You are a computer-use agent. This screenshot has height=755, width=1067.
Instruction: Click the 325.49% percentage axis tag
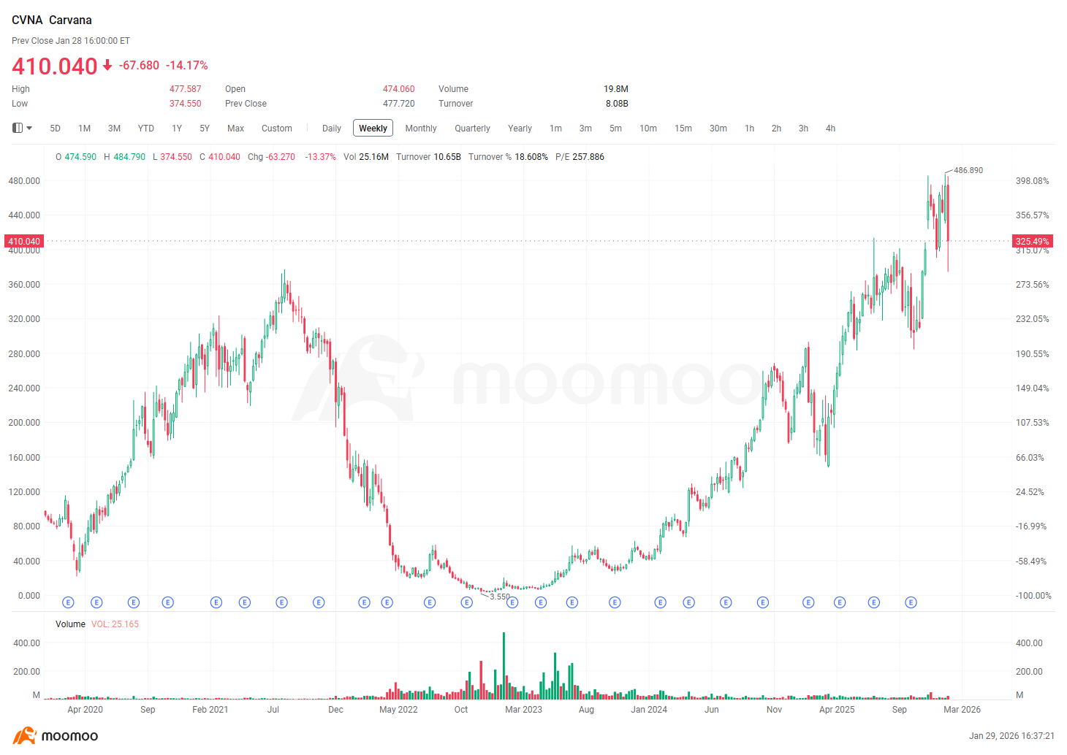click(x=1031, y=241)
